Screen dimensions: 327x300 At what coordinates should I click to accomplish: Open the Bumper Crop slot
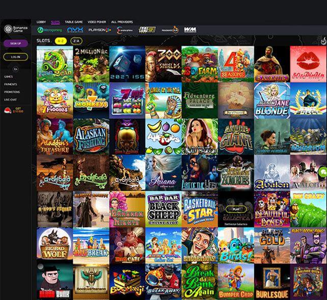point(236,282)
